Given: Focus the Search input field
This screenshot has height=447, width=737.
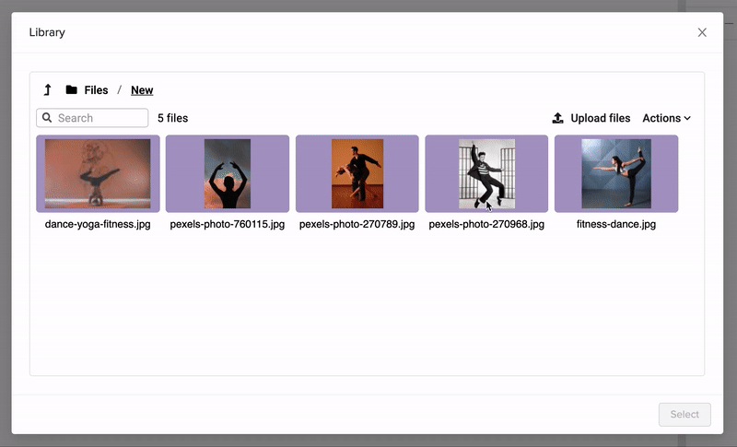Looking at the screenshot, I should pos(99,118).
